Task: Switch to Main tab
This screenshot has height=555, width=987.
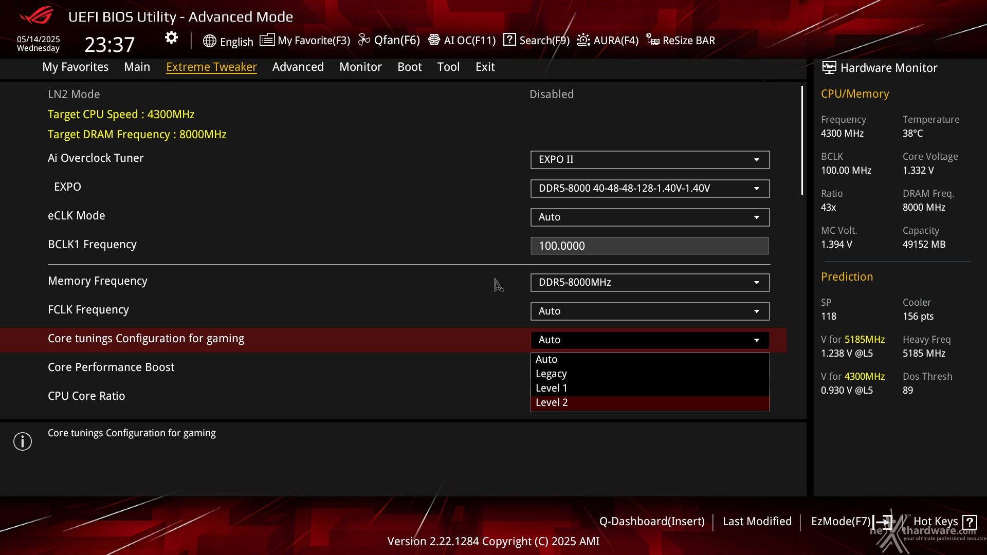Action: click(137, 67)
